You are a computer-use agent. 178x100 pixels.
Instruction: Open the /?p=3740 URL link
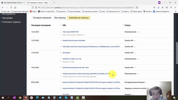66,94
